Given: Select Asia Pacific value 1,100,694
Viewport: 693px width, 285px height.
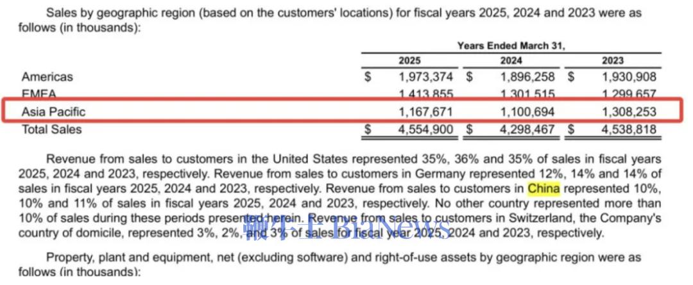Looking at the screenshot, I should [x=527, y=111].
